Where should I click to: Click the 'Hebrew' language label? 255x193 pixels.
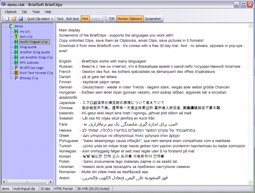(x=65, y=131)
